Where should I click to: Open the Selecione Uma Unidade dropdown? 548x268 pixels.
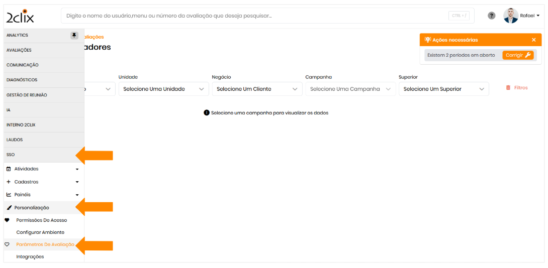coord(163,89)
